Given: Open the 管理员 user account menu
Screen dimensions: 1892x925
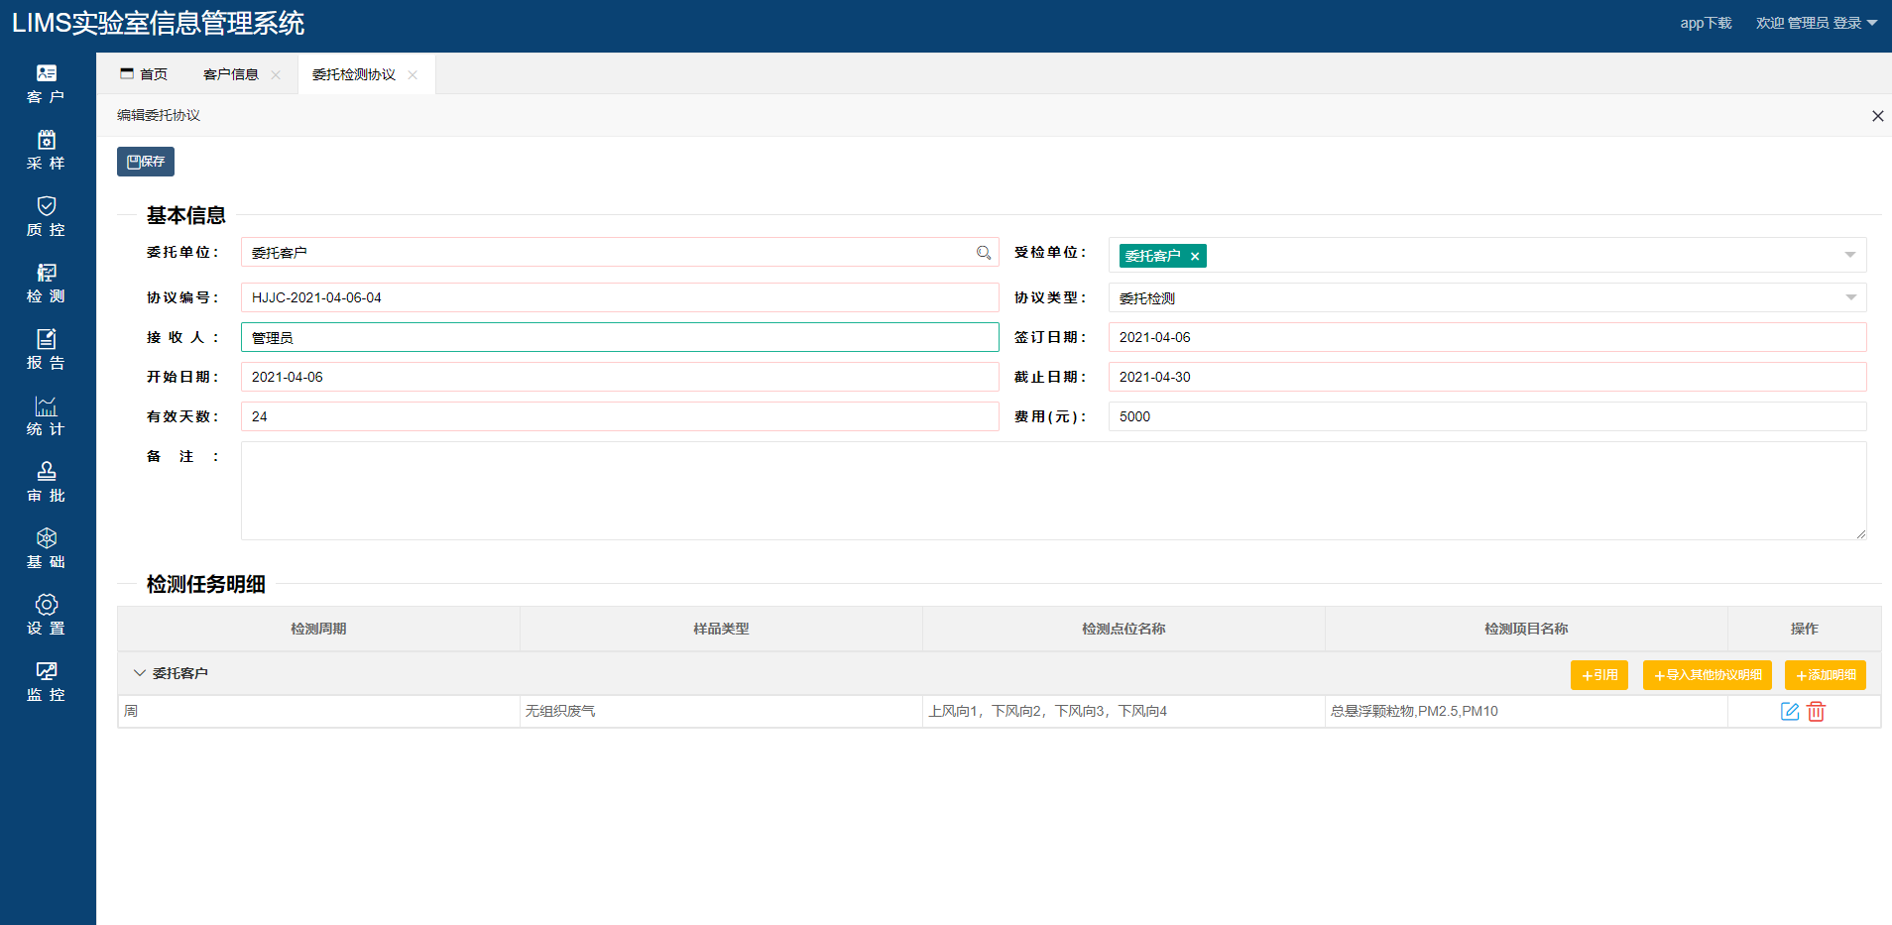Looking at the screenshot, I should point(1816,23).
